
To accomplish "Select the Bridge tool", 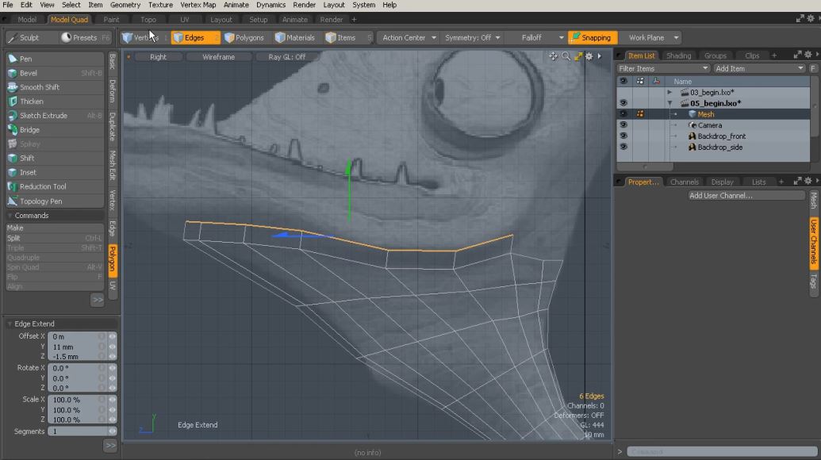I will 29,130.
